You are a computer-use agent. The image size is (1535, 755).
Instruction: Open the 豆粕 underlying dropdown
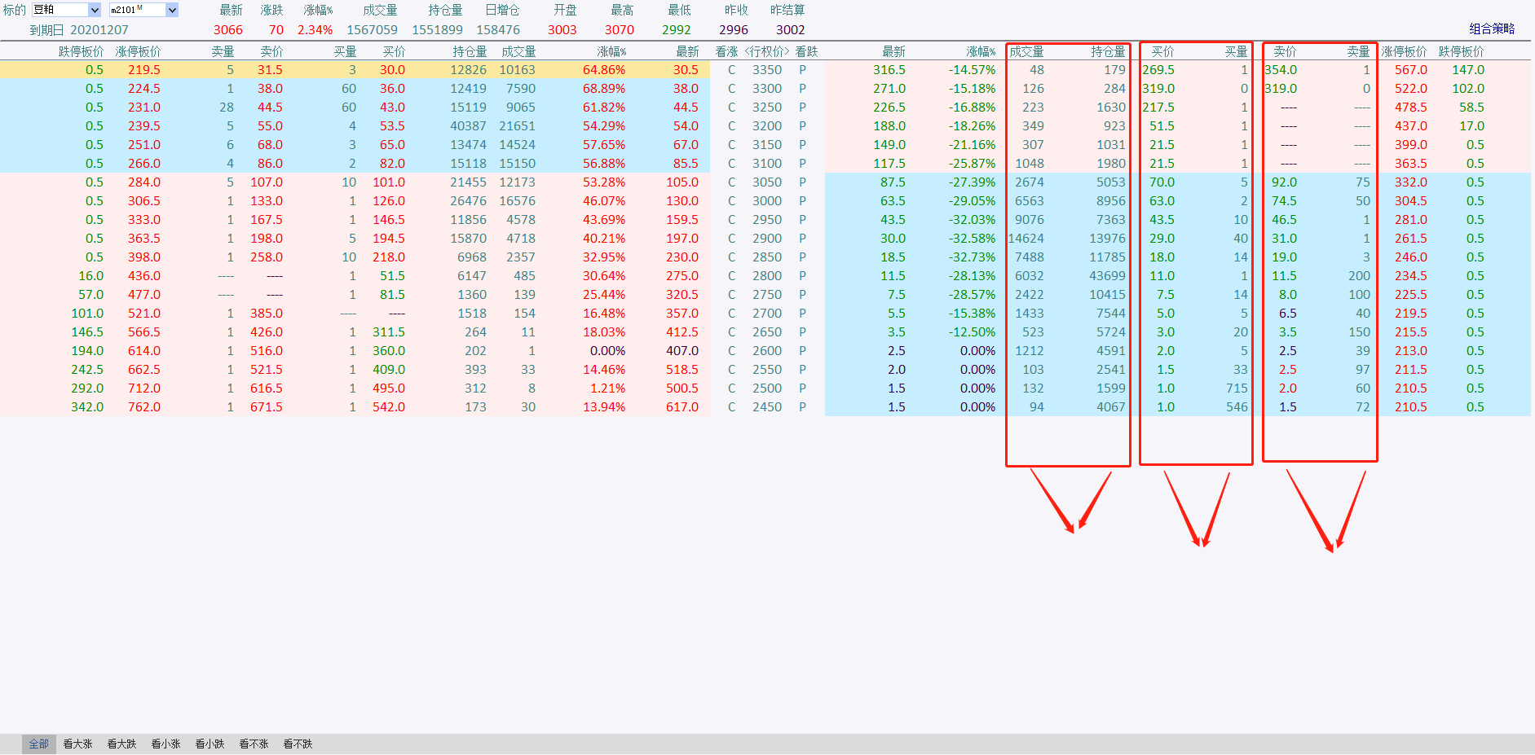coord(94,10)
